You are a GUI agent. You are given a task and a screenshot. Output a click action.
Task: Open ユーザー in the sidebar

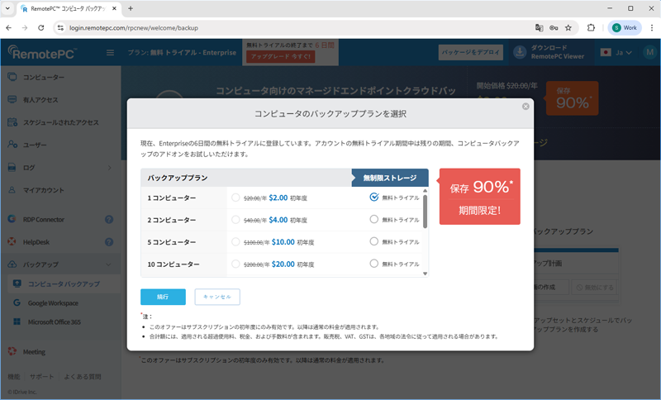(35, 145)
